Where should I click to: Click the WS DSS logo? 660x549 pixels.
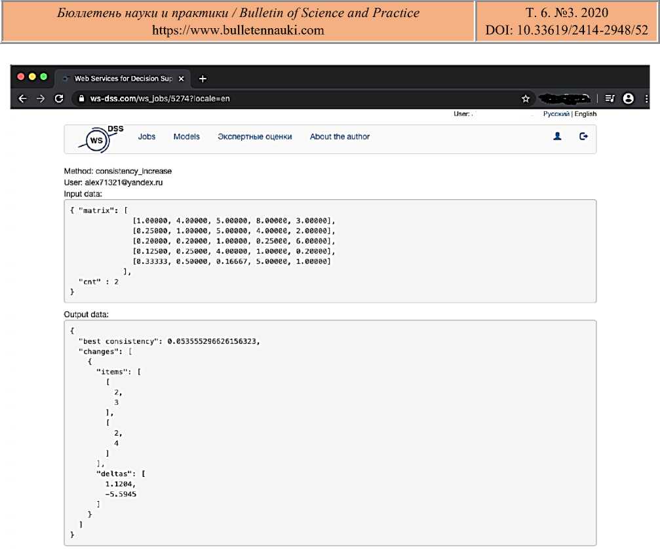pos(100,139)
